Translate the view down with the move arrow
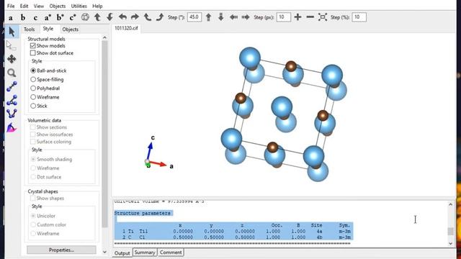461x259 pixels. 221,17
